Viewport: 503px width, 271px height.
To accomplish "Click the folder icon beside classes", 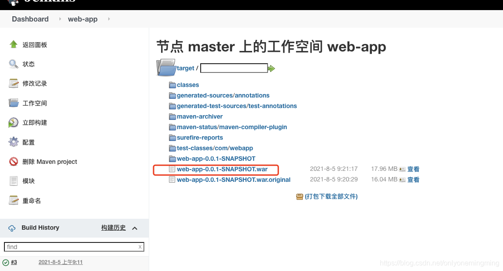I will point(173,85).
